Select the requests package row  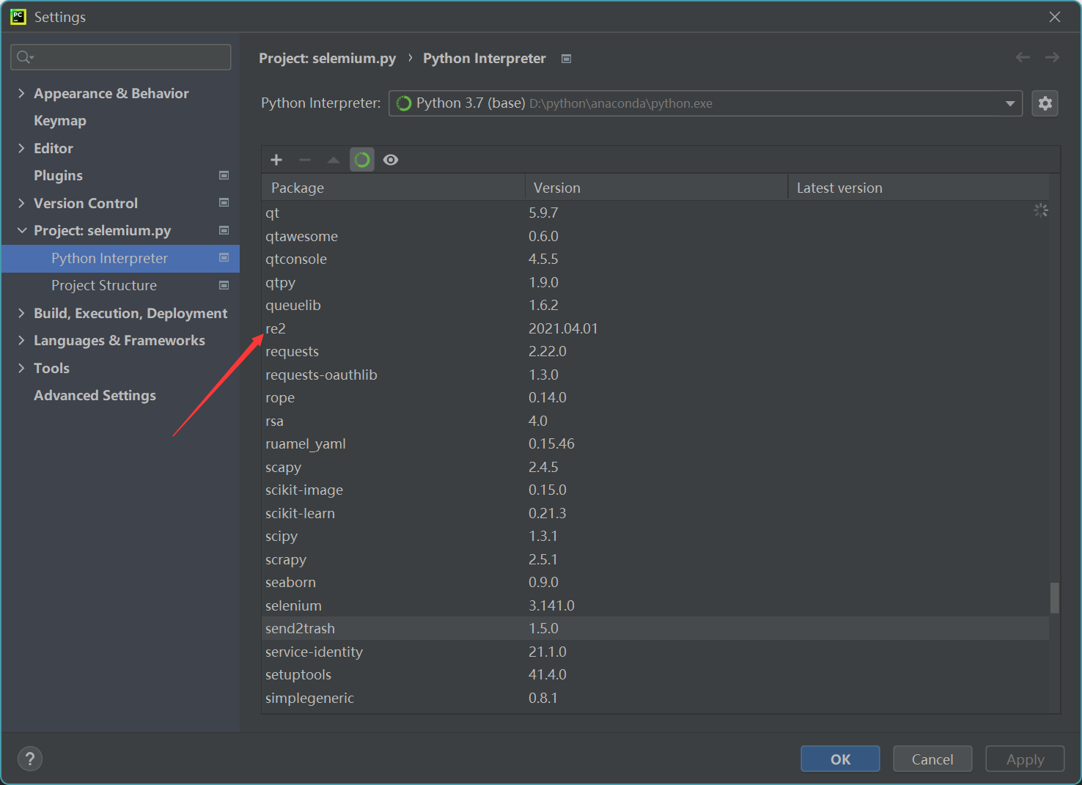[x=655, y=351]
